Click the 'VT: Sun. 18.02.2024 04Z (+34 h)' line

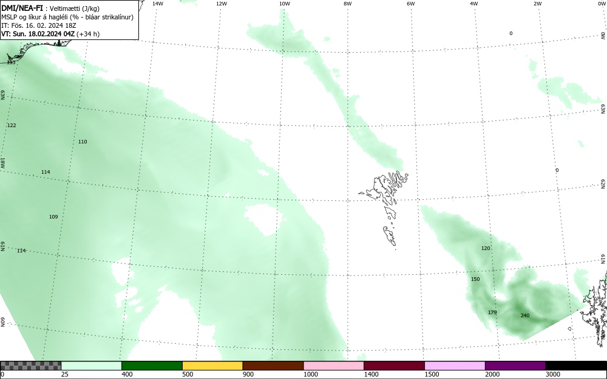tap(50, 34)
